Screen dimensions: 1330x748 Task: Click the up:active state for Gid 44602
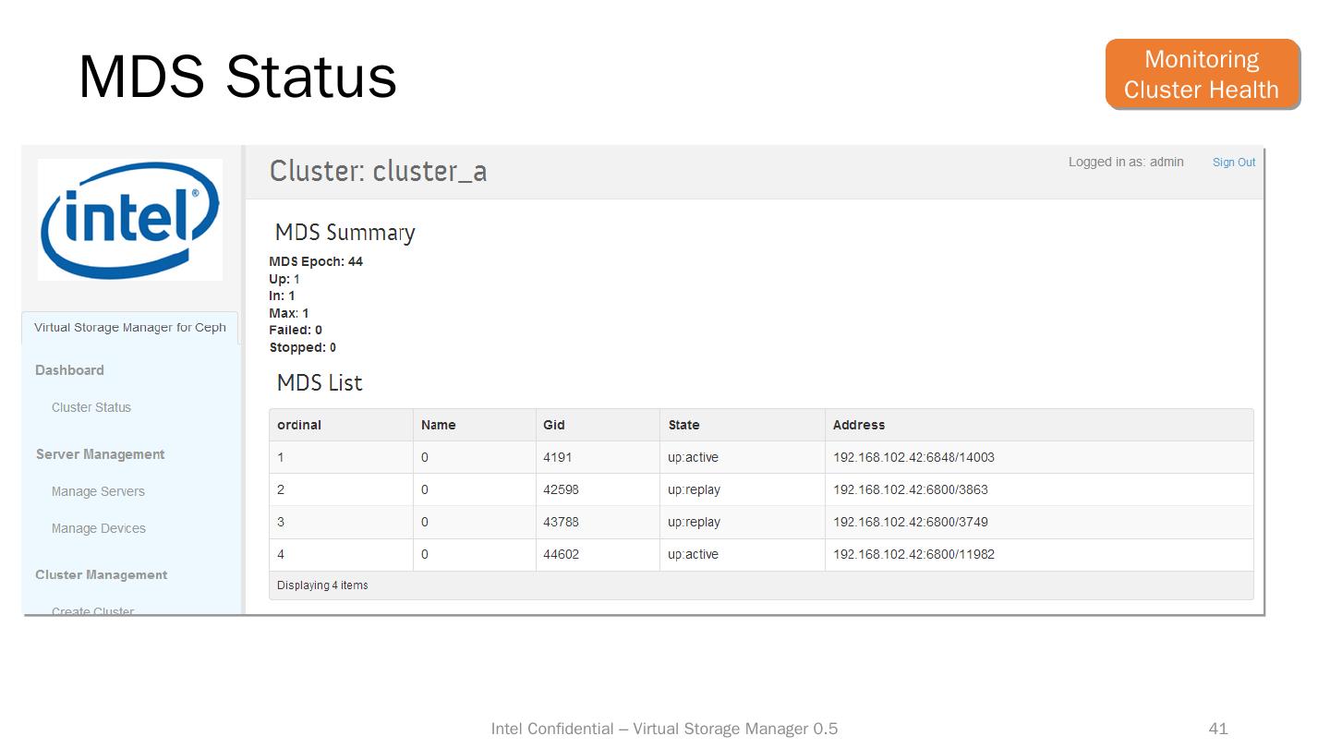(694, 554)
